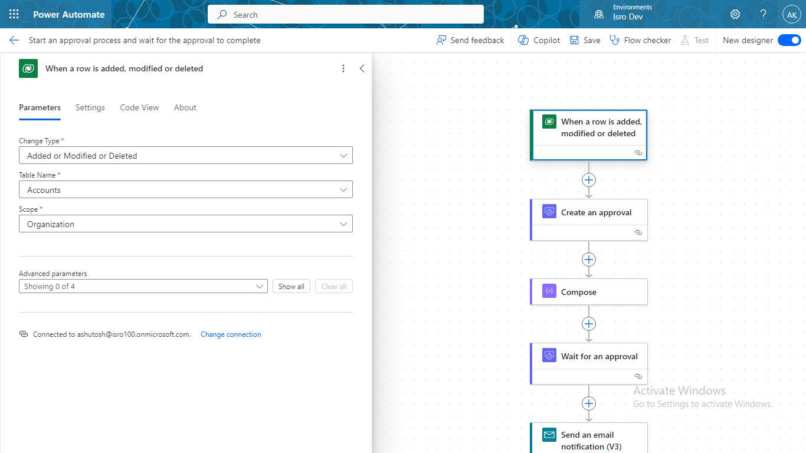
Task: Expand the Scope dropdown set to Organization
Action: 186,224
